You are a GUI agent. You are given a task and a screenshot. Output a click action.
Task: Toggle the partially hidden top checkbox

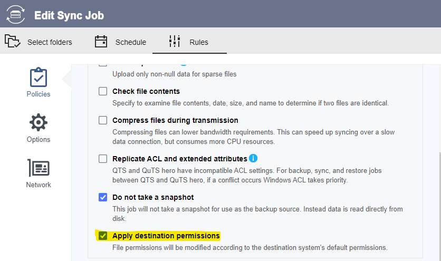[x=103, y=65]
